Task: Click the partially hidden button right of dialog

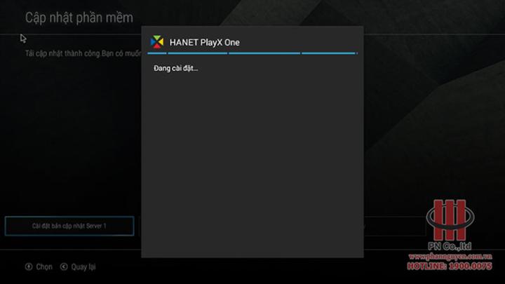Action: click(x=394, y=226)
